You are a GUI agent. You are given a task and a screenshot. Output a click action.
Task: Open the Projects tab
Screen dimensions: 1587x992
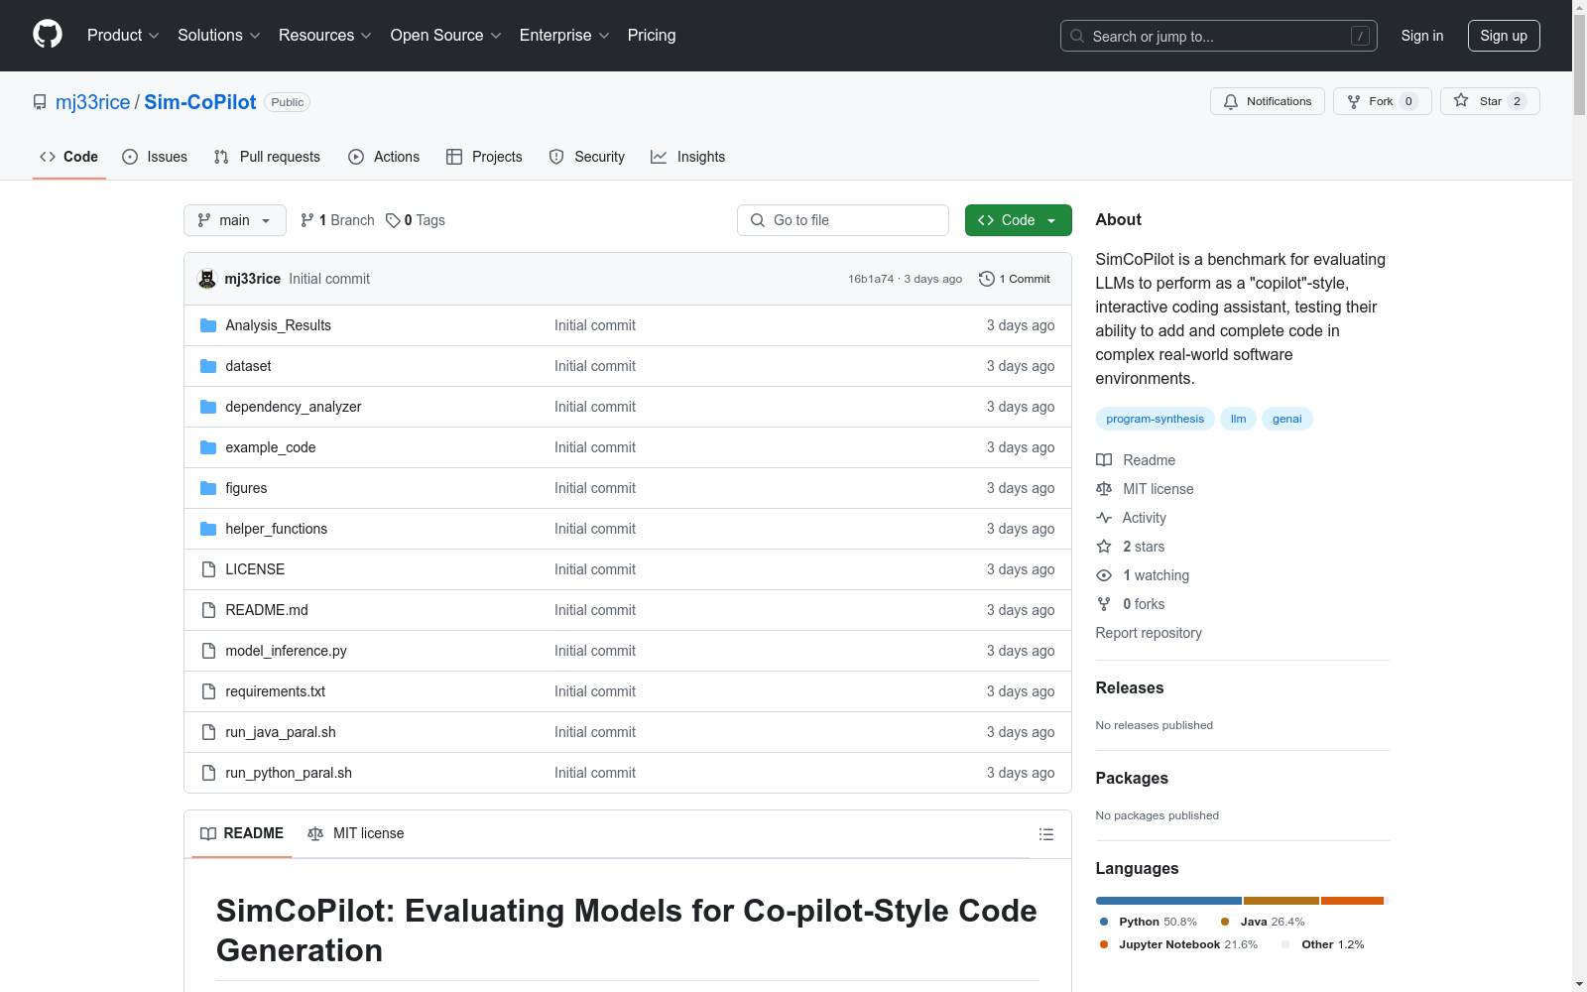click(x=484, y=157)
